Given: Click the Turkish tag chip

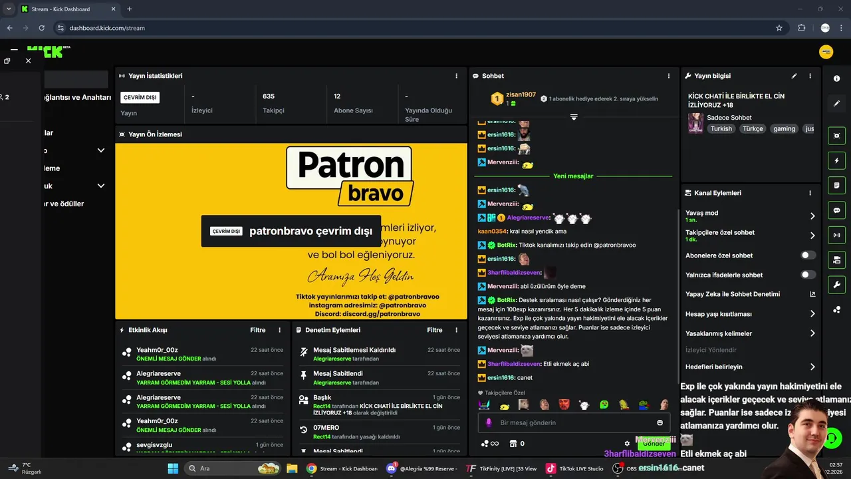Looking at the screenshot, I should click(x=721, y=129).
